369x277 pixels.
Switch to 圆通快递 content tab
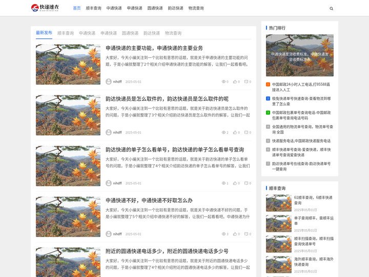tap(130, 33)
